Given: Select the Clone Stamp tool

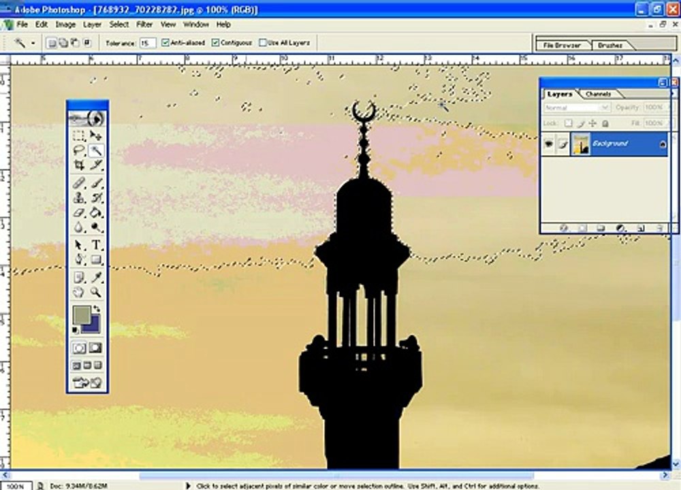Looking at the screenshot, I should coord(79,198).
